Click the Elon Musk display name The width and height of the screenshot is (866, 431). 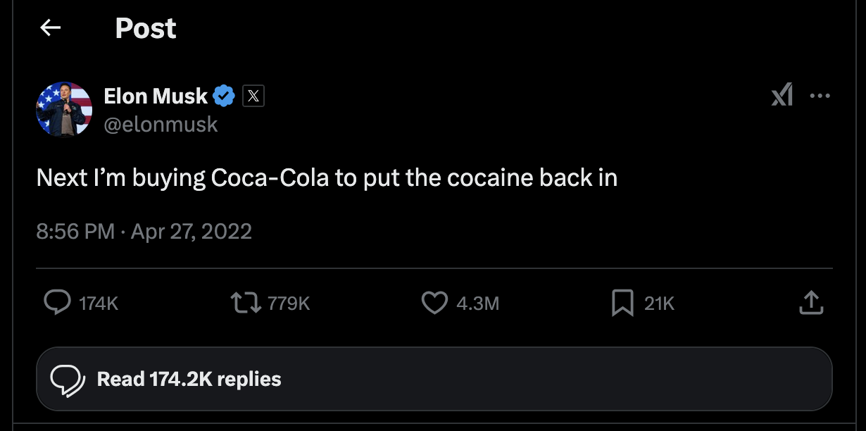click(156, 96)
